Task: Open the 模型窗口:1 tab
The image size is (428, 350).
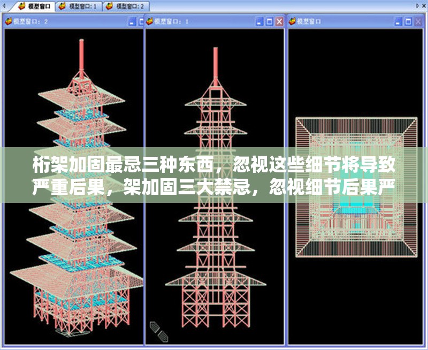Action: point(79,6)
